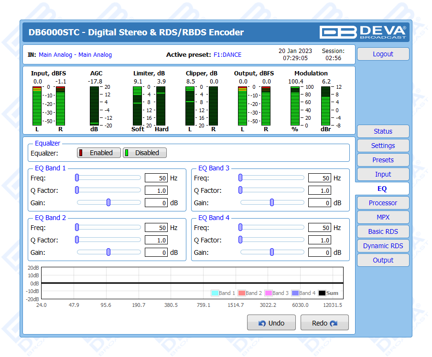Switch to the Presets page
The width and height of the screenshot is (432, 357).
pyautogui.click(x=383, y=160)
